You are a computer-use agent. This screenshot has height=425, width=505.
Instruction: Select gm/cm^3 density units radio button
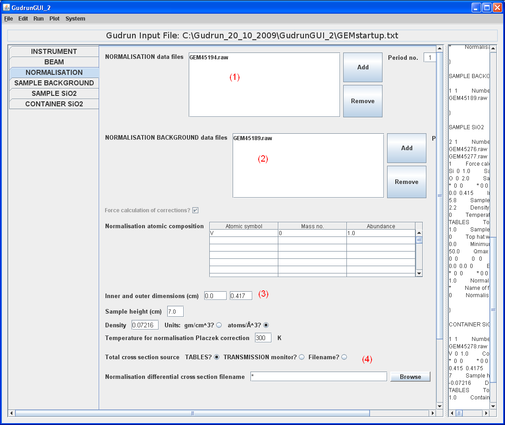219,325
